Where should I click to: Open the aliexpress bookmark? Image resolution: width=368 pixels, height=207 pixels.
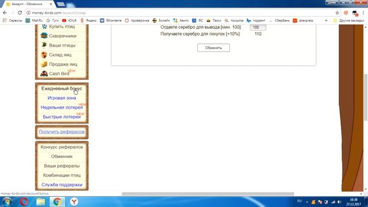(303, 21)
